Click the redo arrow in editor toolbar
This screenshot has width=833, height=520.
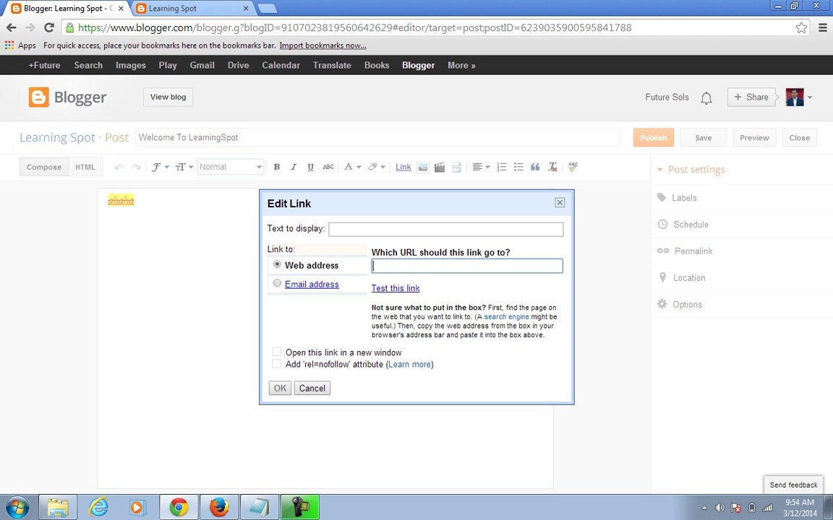[136, 167]
